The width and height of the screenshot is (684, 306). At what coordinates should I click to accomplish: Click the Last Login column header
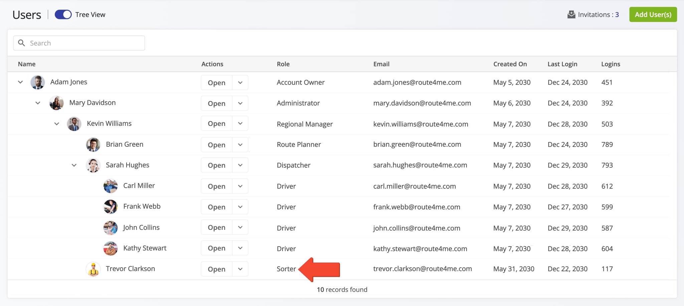(562, 64)
